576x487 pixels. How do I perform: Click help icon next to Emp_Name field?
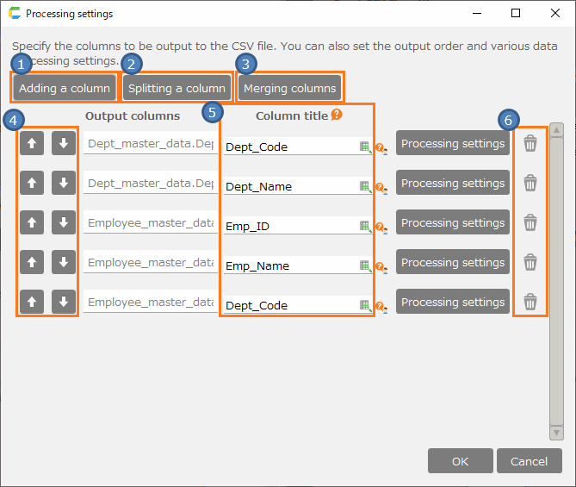(380, 267)
